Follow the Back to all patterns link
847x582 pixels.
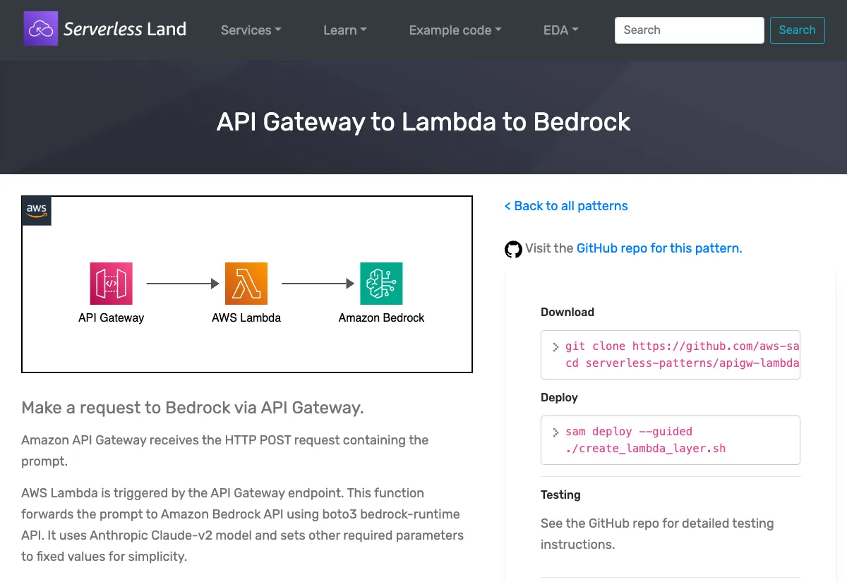566,205
